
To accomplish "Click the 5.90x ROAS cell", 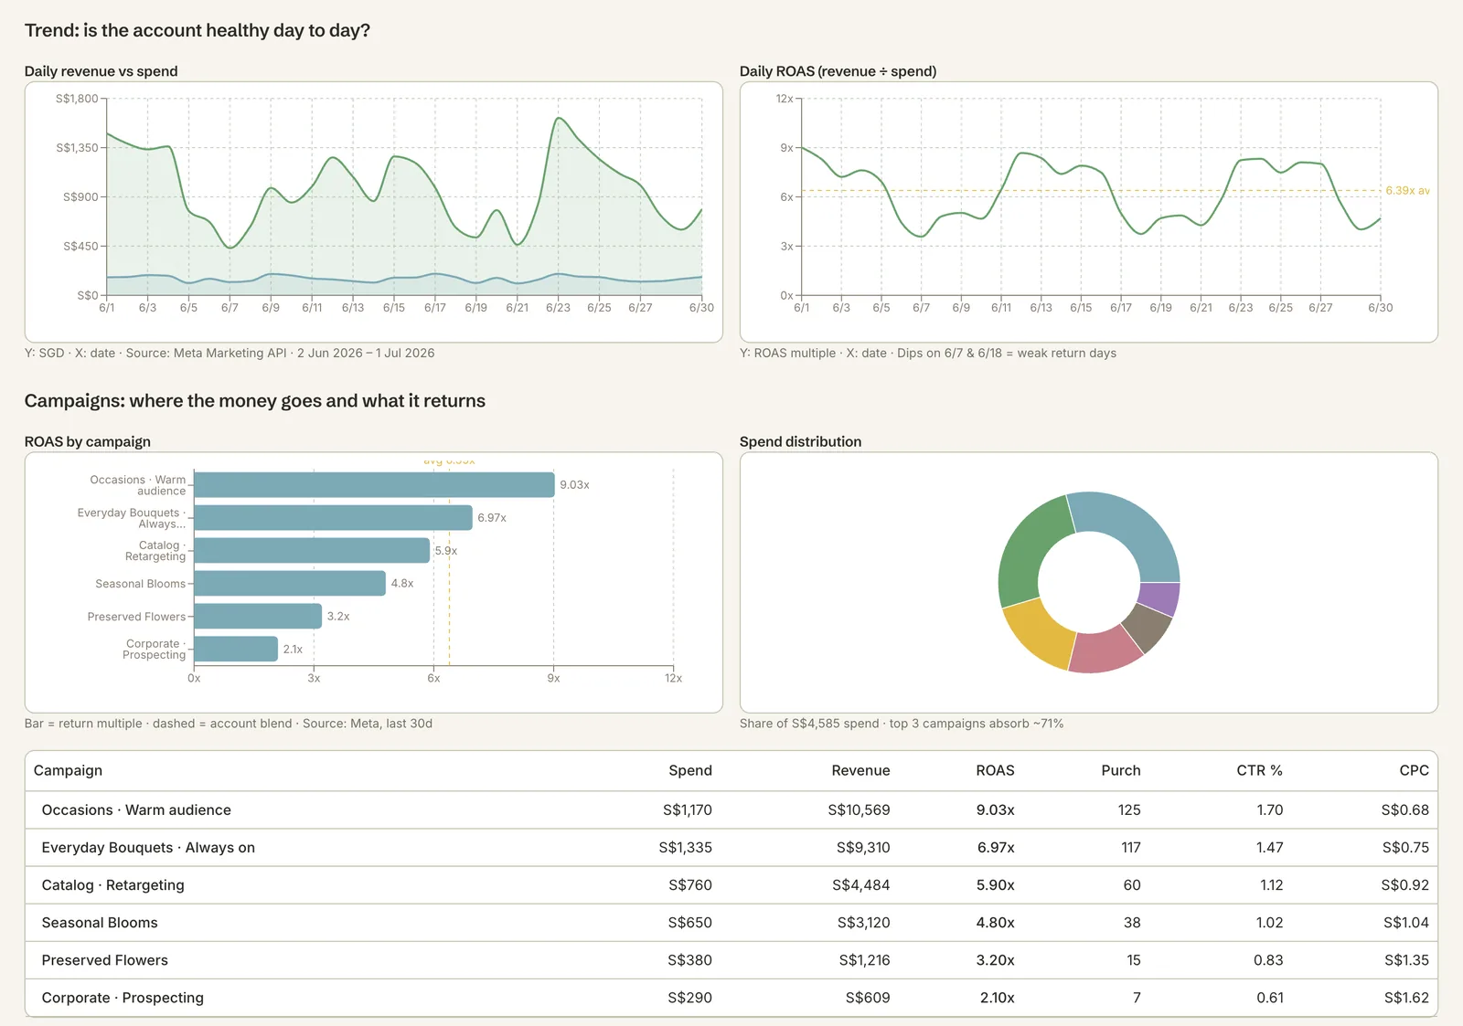I will [995, 884].
